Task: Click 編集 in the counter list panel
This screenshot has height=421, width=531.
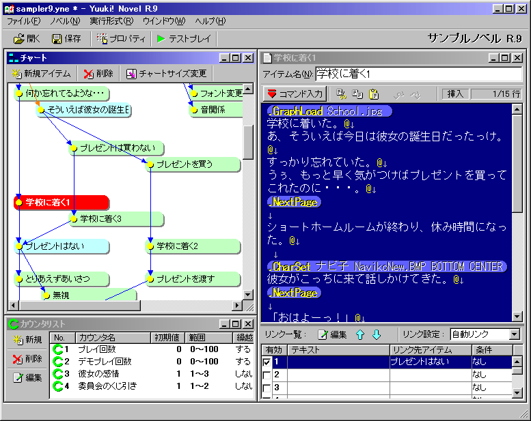Action: [27, 378]
